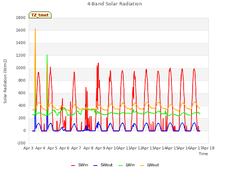Toggle the LWout legend entry

[x=149, y=165]
